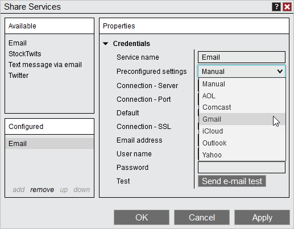Select Gmail from the dropdown list
294x229 pixels.
242,119
